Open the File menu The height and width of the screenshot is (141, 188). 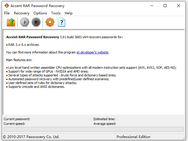tap(7, 13)
